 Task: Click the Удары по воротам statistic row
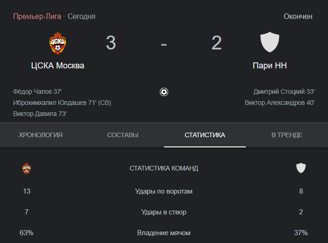[164, 191]
